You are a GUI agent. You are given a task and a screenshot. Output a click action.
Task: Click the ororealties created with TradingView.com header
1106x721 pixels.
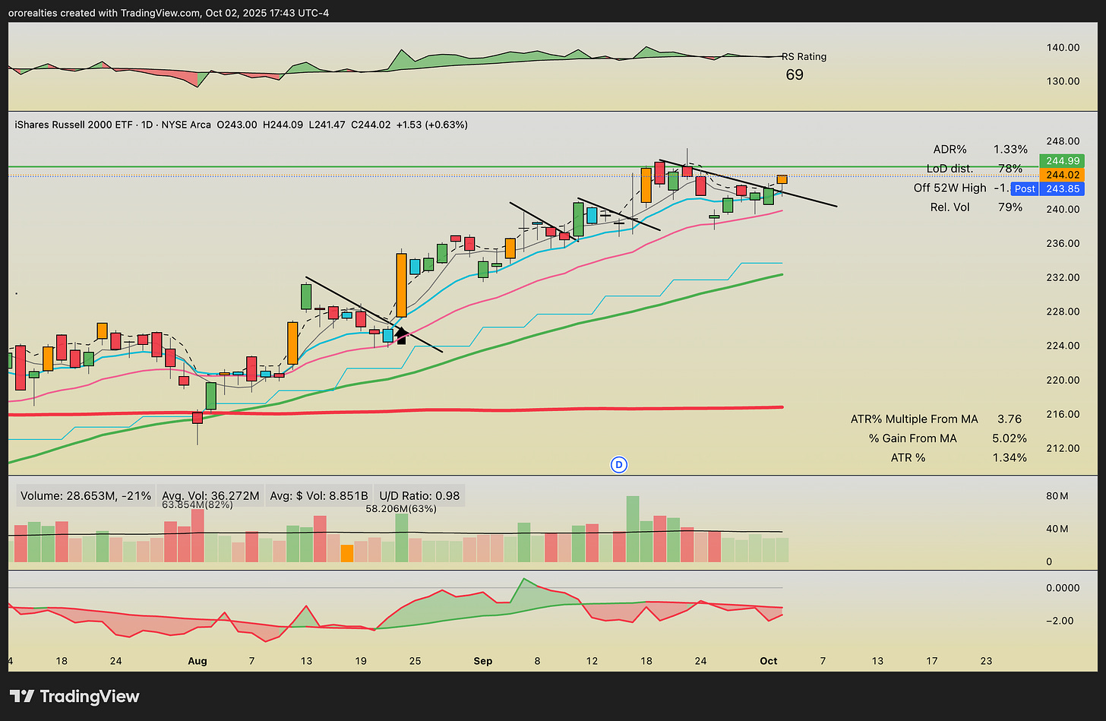tap(169, 13)
